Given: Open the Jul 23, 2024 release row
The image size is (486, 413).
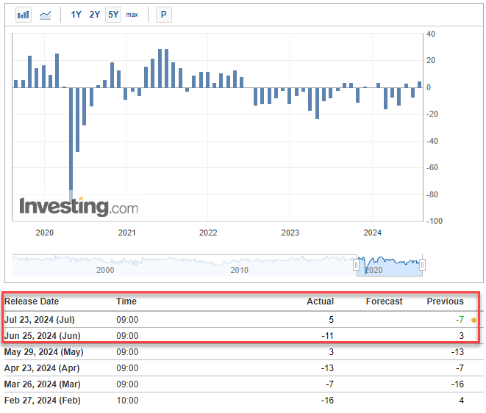Looking at the screenshot, I should tap(40, 320).
